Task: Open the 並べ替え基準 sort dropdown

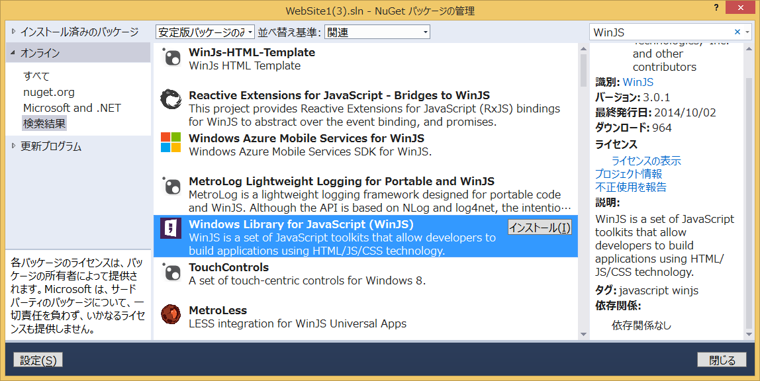Action: [x=377, y=32]
